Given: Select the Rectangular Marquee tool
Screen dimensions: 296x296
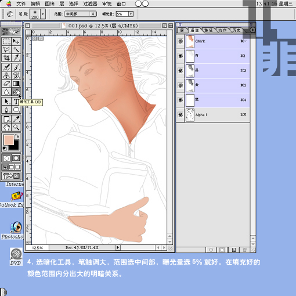Looking at the screenshot, I should coord(6,41).
